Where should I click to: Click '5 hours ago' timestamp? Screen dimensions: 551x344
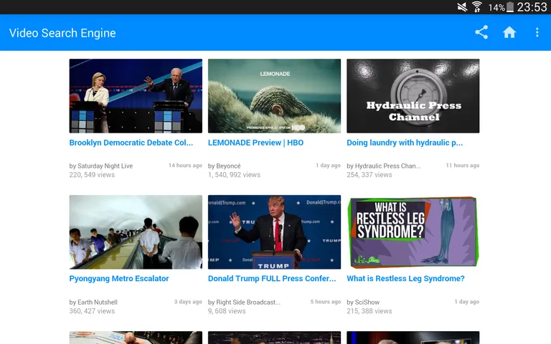click(x=326, y=302)
